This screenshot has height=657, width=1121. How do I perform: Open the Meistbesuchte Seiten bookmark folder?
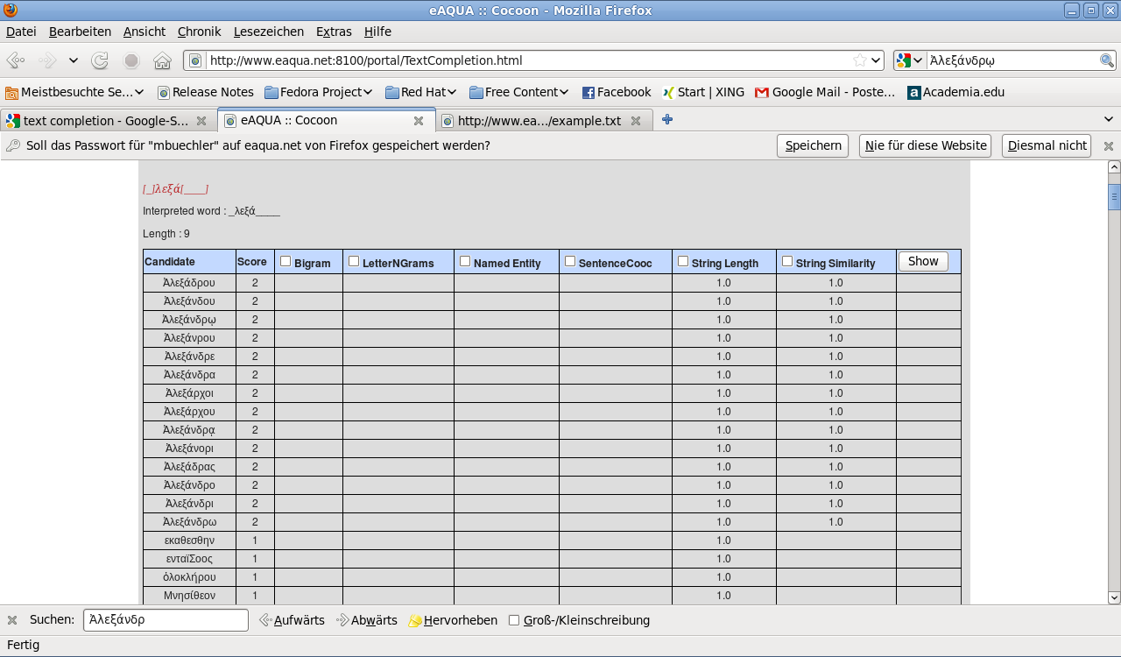click(x=74, y=92)
